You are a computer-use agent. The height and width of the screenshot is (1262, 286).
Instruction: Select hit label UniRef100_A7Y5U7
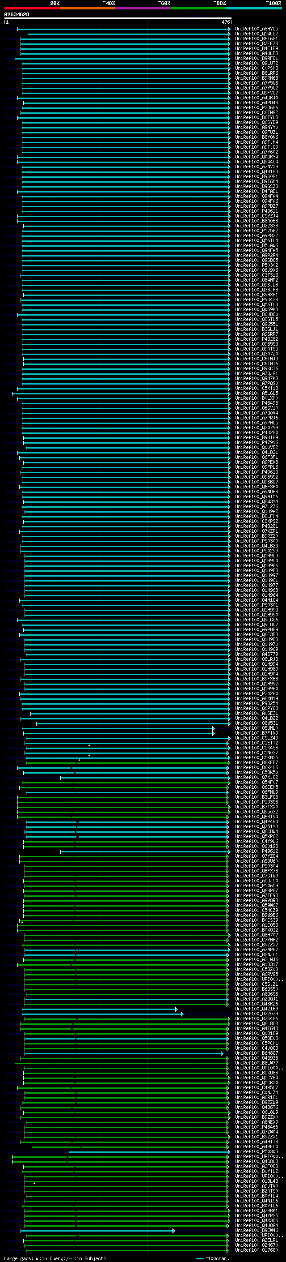tap(257, 88)
